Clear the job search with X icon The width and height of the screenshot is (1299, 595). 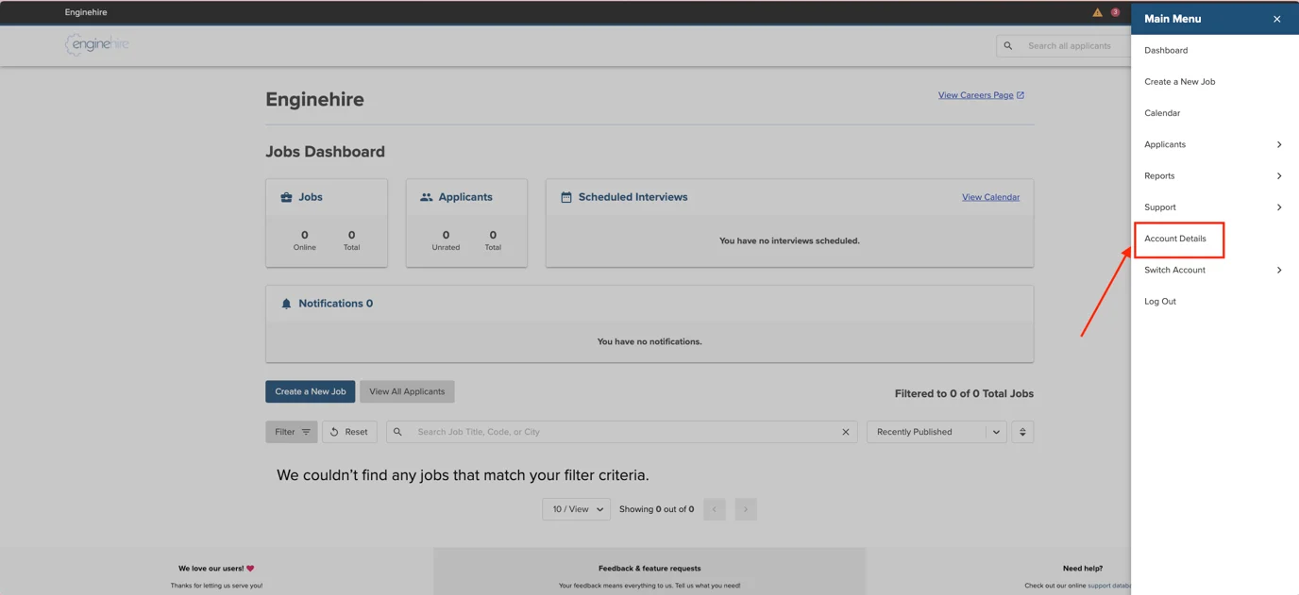[846, 432]
